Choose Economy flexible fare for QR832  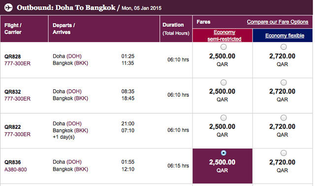pyautogui.click(x=283, y=82)
